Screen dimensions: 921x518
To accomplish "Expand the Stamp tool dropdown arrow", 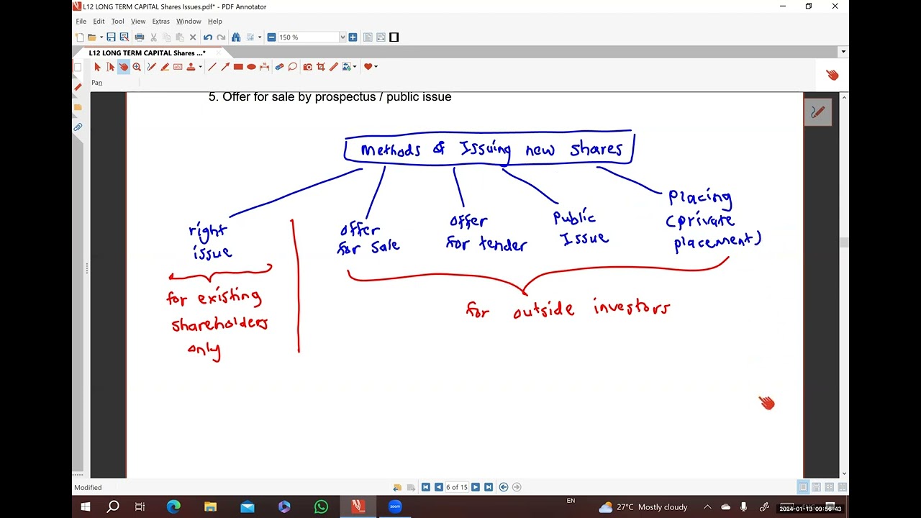I will 199,67.
